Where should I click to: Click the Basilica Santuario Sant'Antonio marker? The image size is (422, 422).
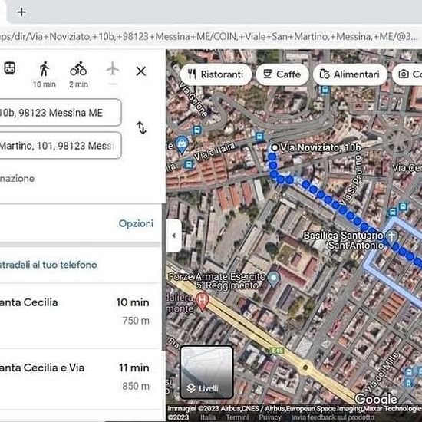click(392, 237)
